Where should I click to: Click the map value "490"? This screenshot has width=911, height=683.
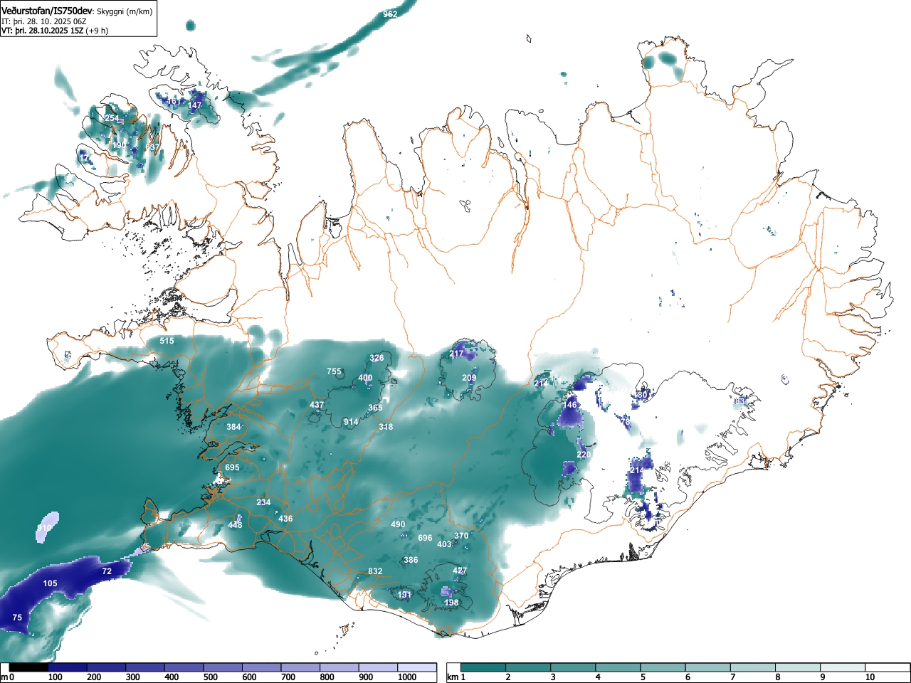coord(398,524)
